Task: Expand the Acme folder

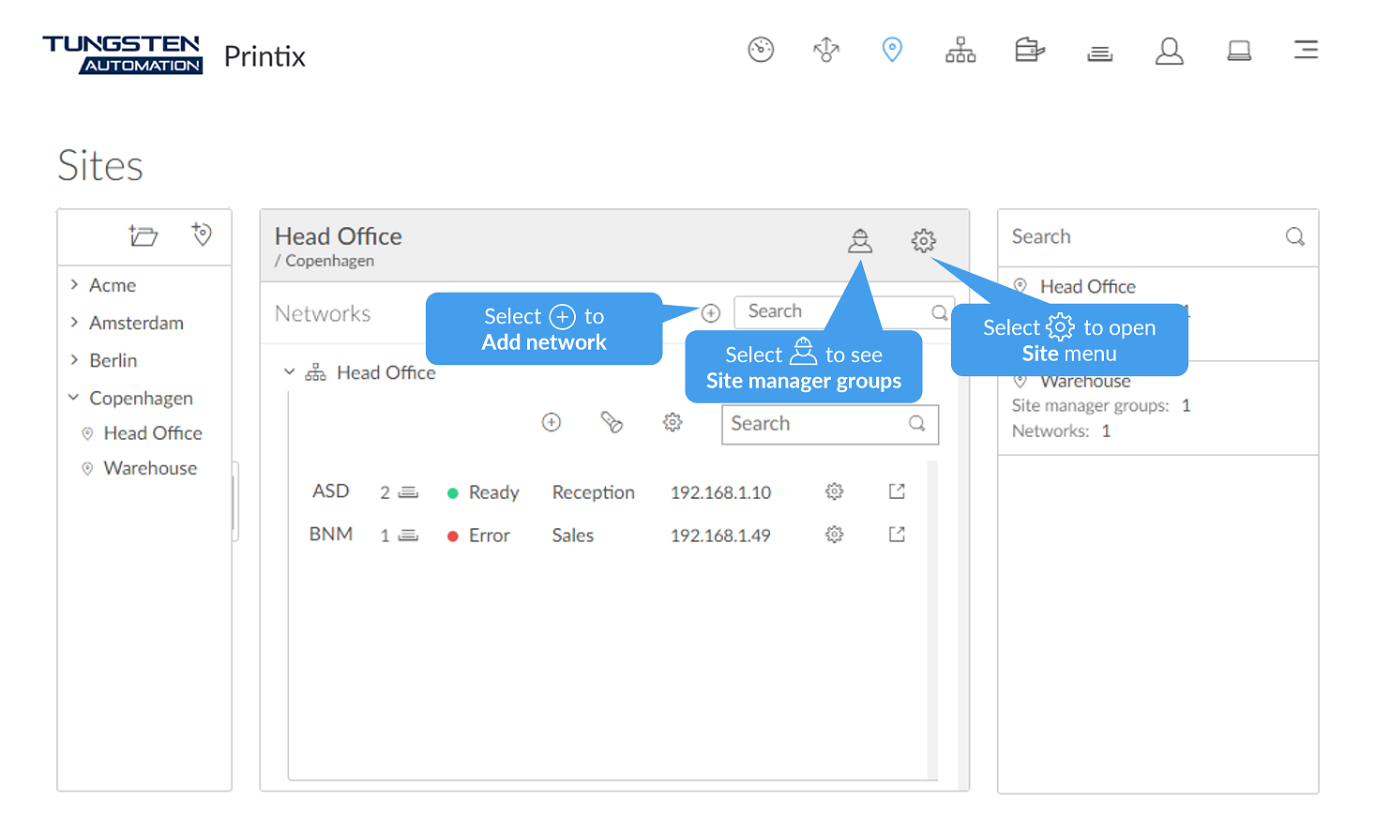Action: point(74,285)
